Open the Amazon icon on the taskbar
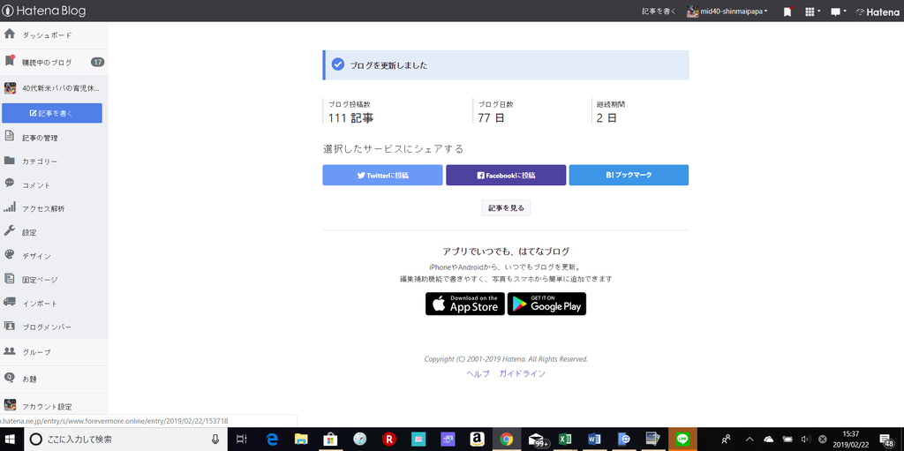The height and width of the screenshot is (451, 904). pyautogui.click(x=477, y=440)
